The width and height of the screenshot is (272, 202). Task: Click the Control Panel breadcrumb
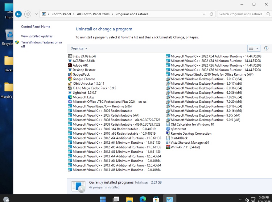coord(61,14)
